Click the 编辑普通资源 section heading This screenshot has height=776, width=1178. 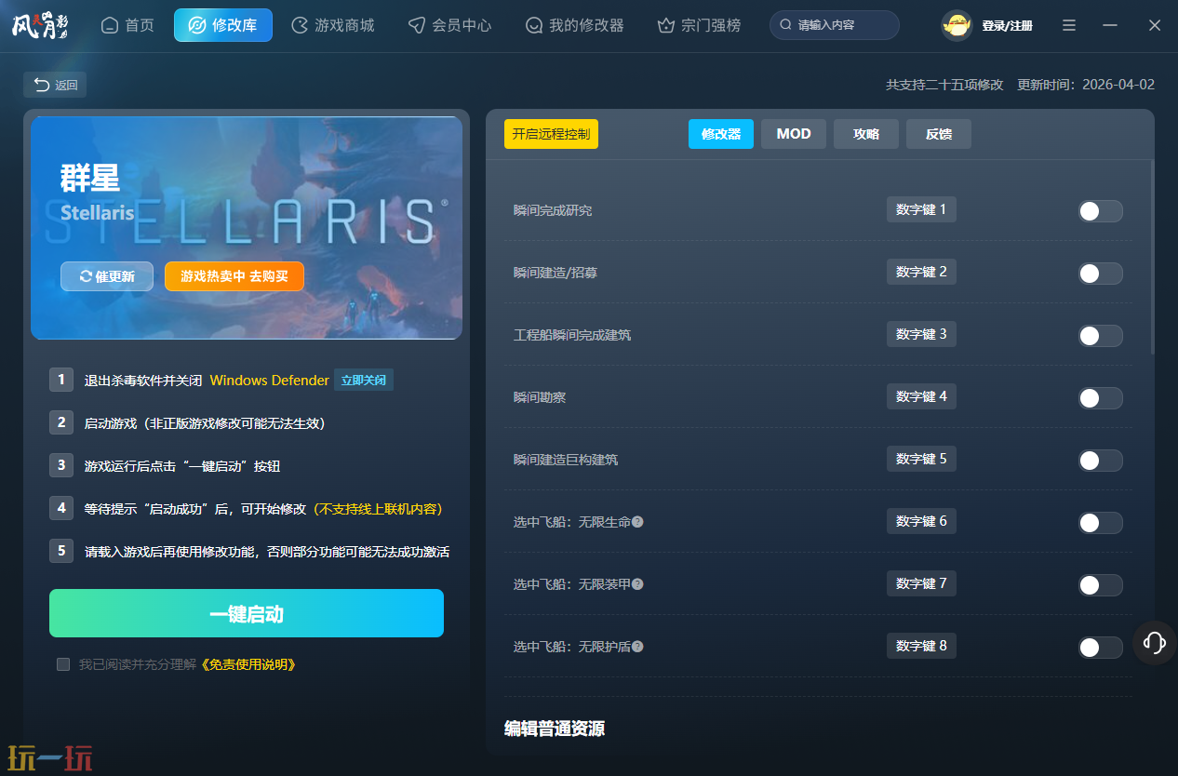[x=555, y=729]
